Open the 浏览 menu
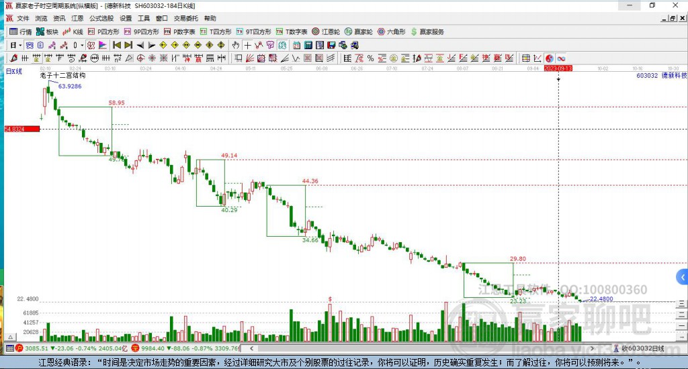This screenshot has height=369, width=688. (x=41, y=18)
